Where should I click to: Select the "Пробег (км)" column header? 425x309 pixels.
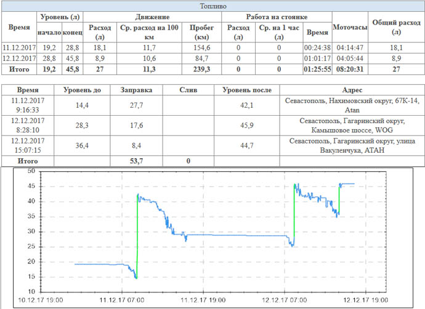pos(202,33)
